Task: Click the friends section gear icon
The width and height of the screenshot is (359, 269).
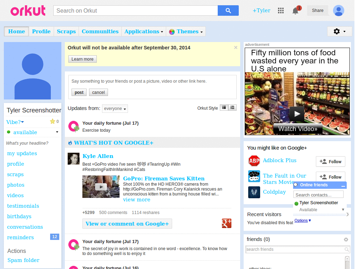Action: tap(346, 240)
